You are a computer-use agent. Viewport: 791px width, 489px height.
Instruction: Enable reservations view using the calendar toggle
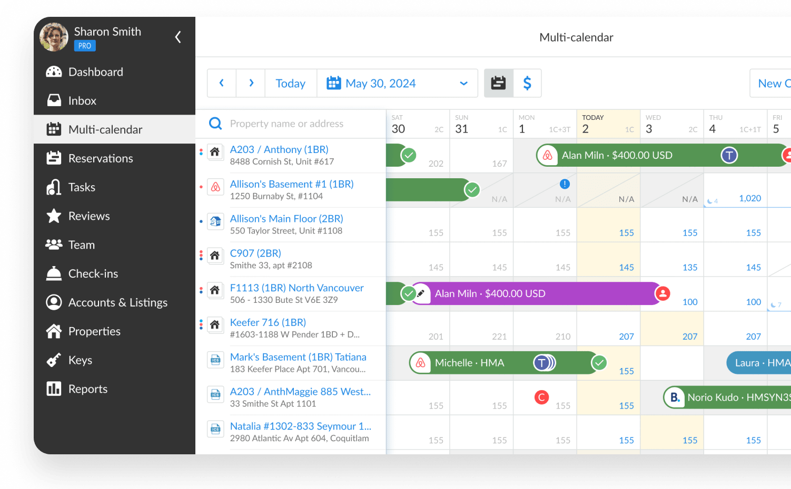pos(498,83)
